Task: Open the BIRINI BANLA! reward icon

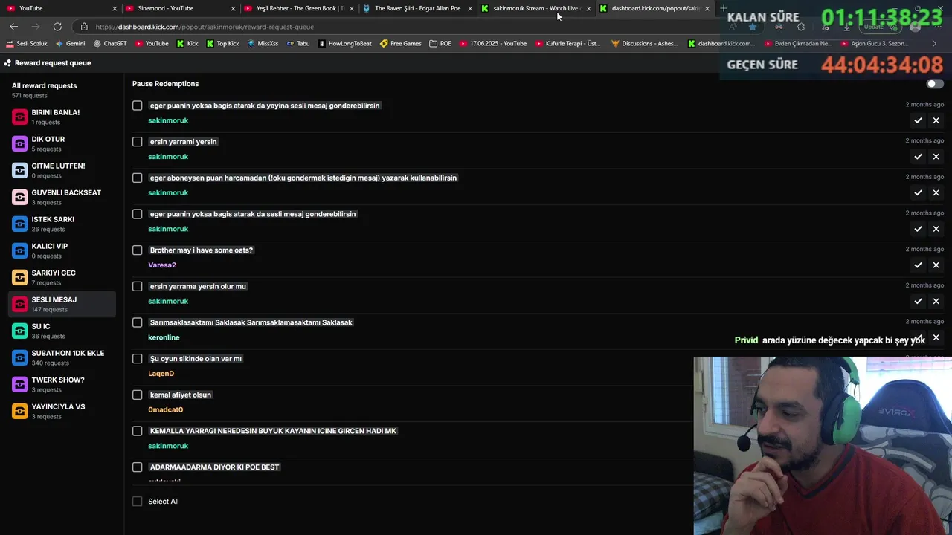Action: click(20, 117)
